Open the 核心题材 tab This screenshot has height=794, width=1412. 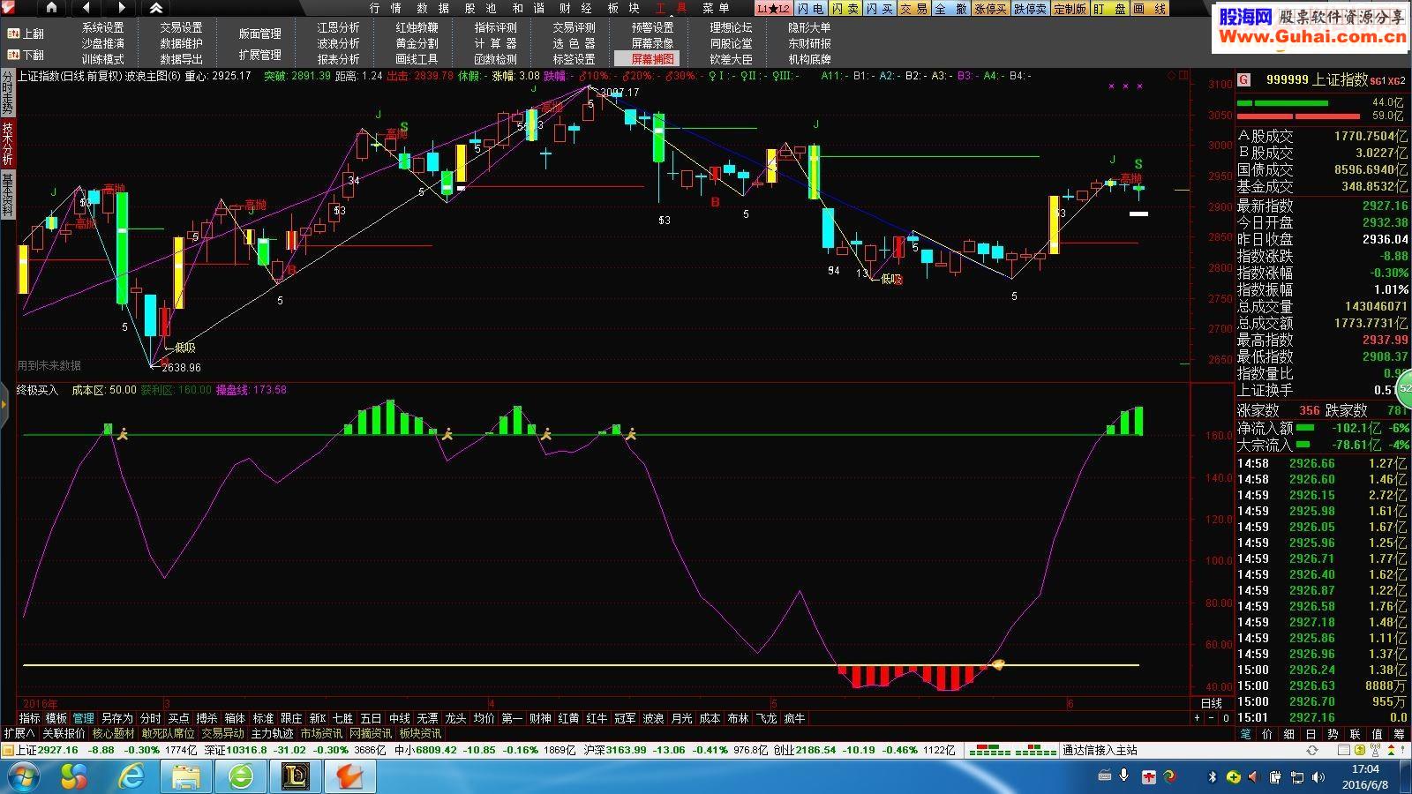(x=114, y=733)
